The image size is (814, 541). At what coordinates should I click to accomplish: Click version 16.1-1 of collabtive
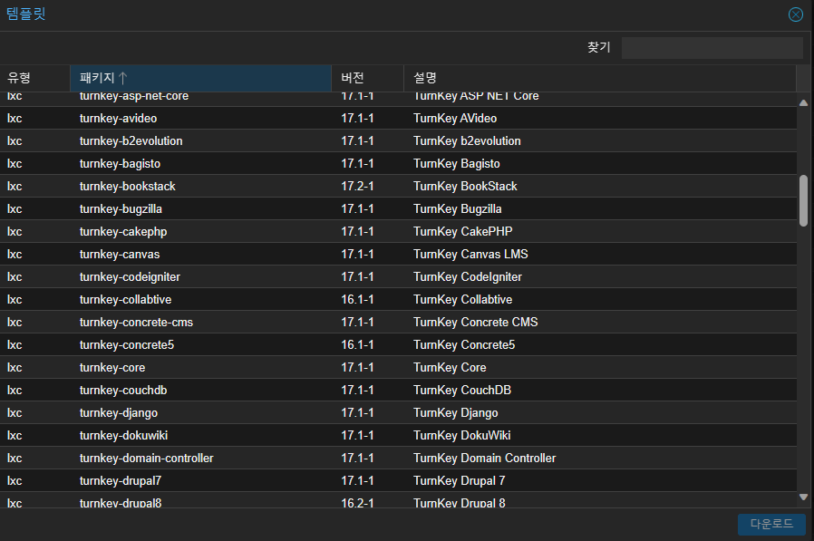point(357,300)
